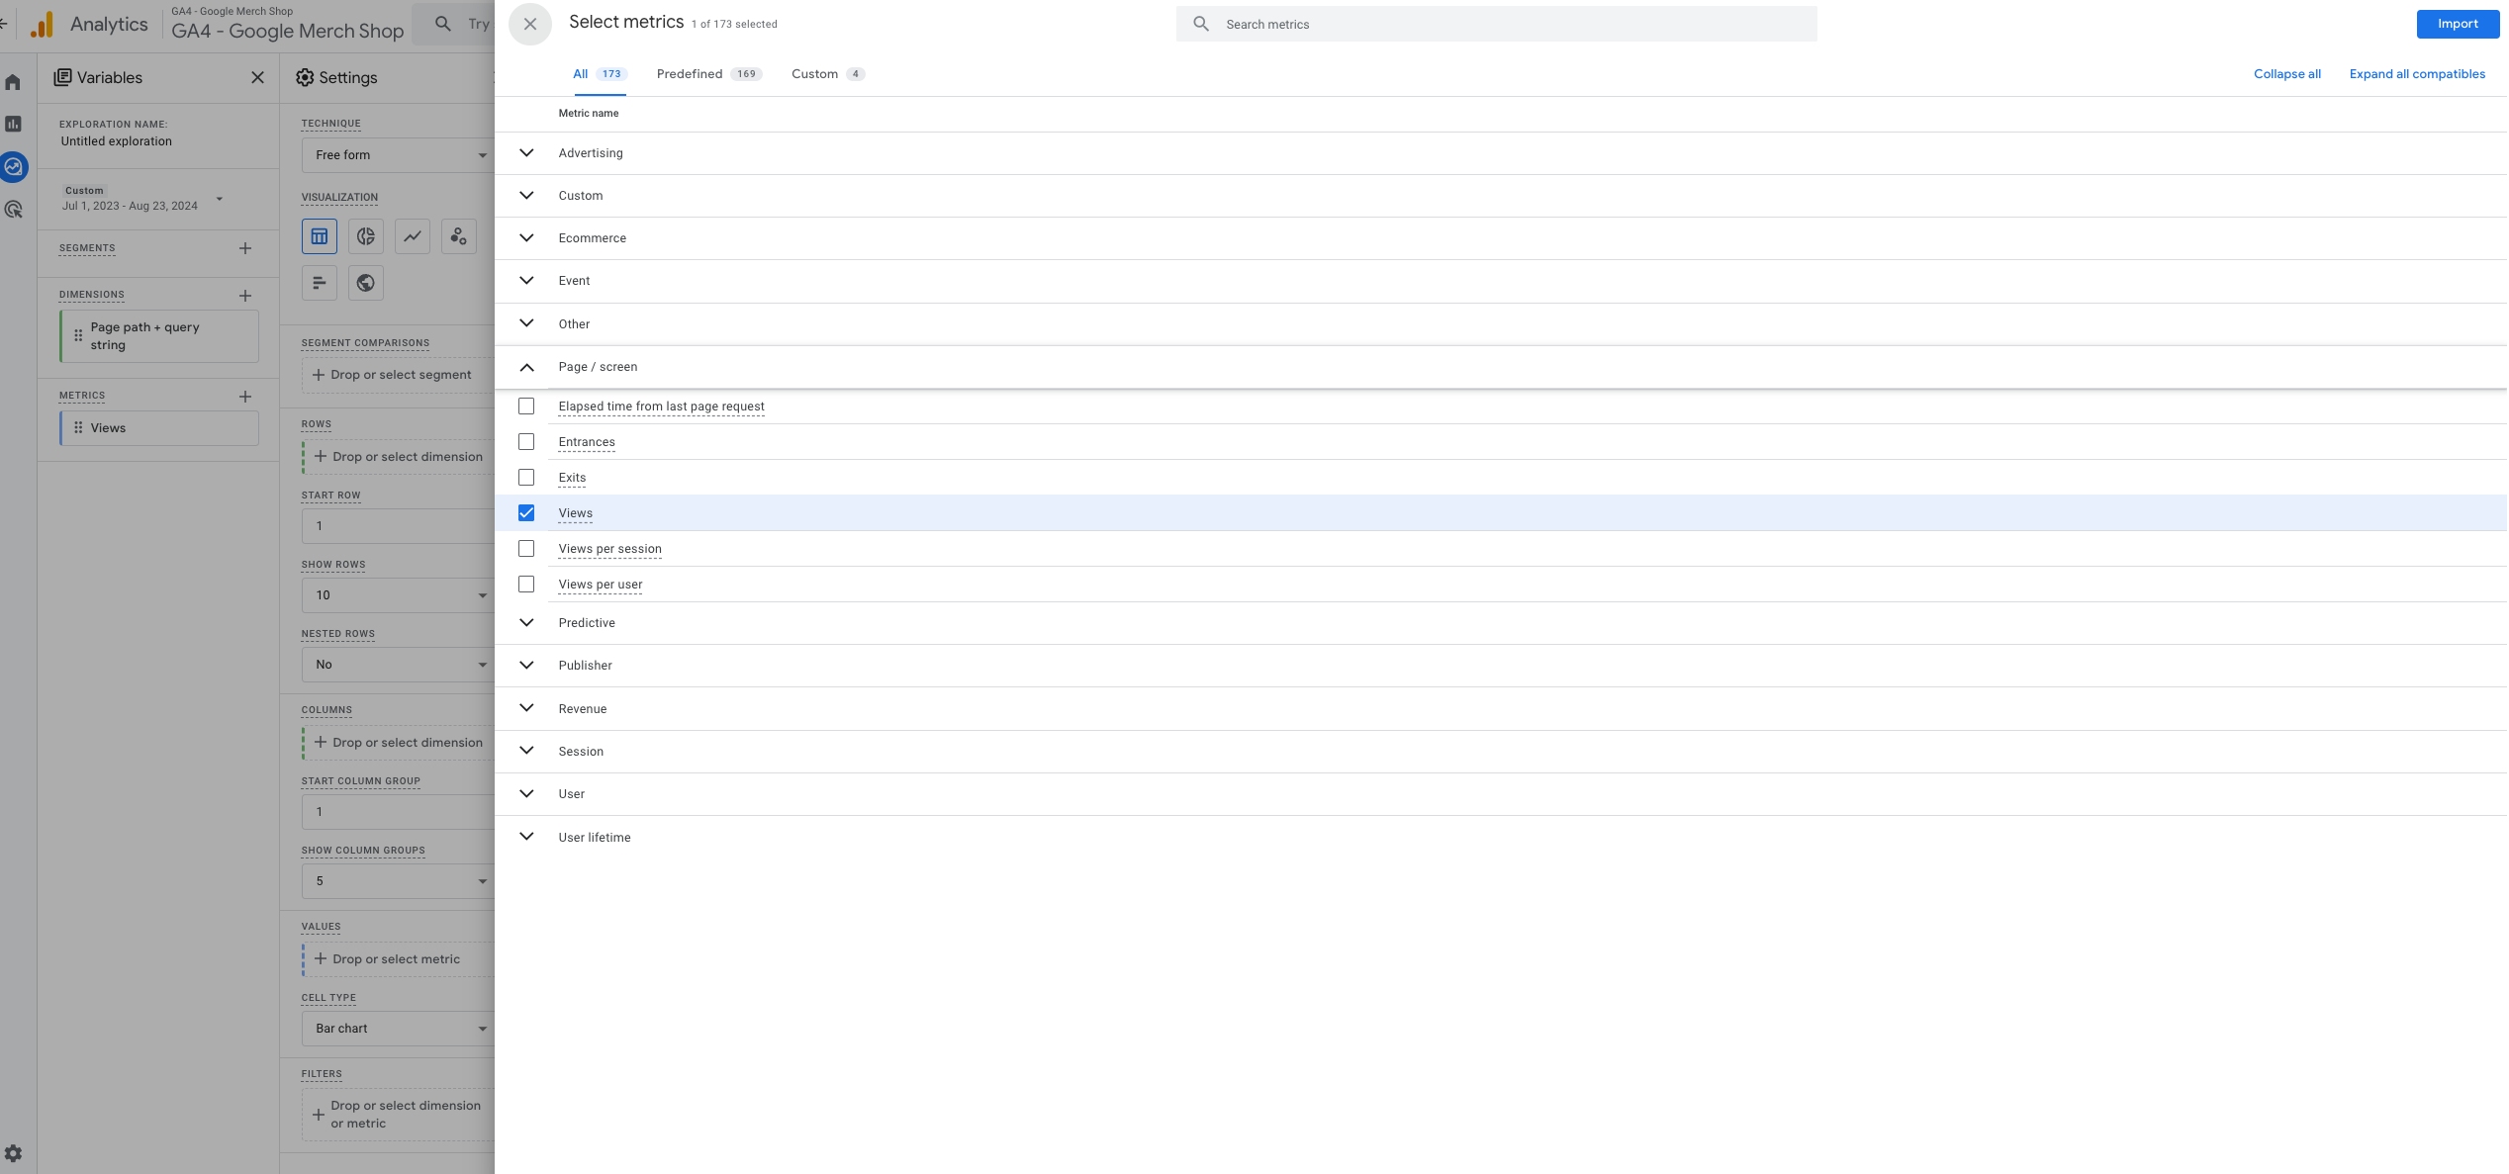Image resolution: width=2509 pixels, height=1174 pixels.
Task: Select the table visualization icon
Action: tap(319, 236)
